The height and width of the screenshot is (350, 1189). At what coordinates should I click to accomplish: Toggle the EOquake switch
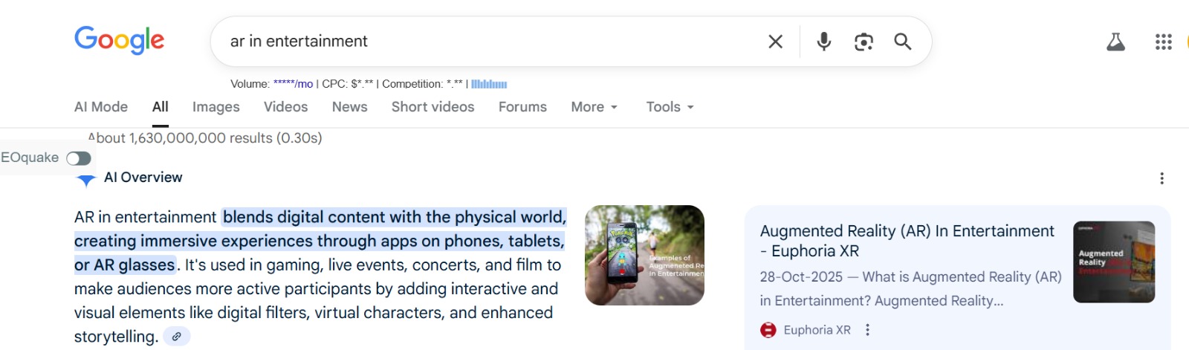78,158
